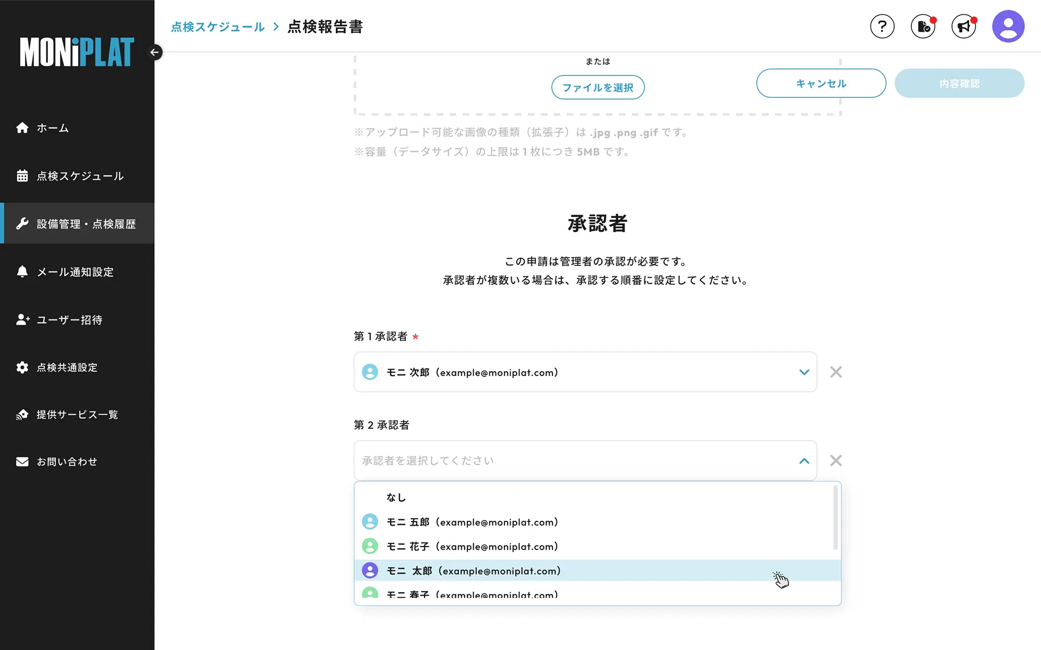
Task: Click the または text in the upload area
Action: 598,61
